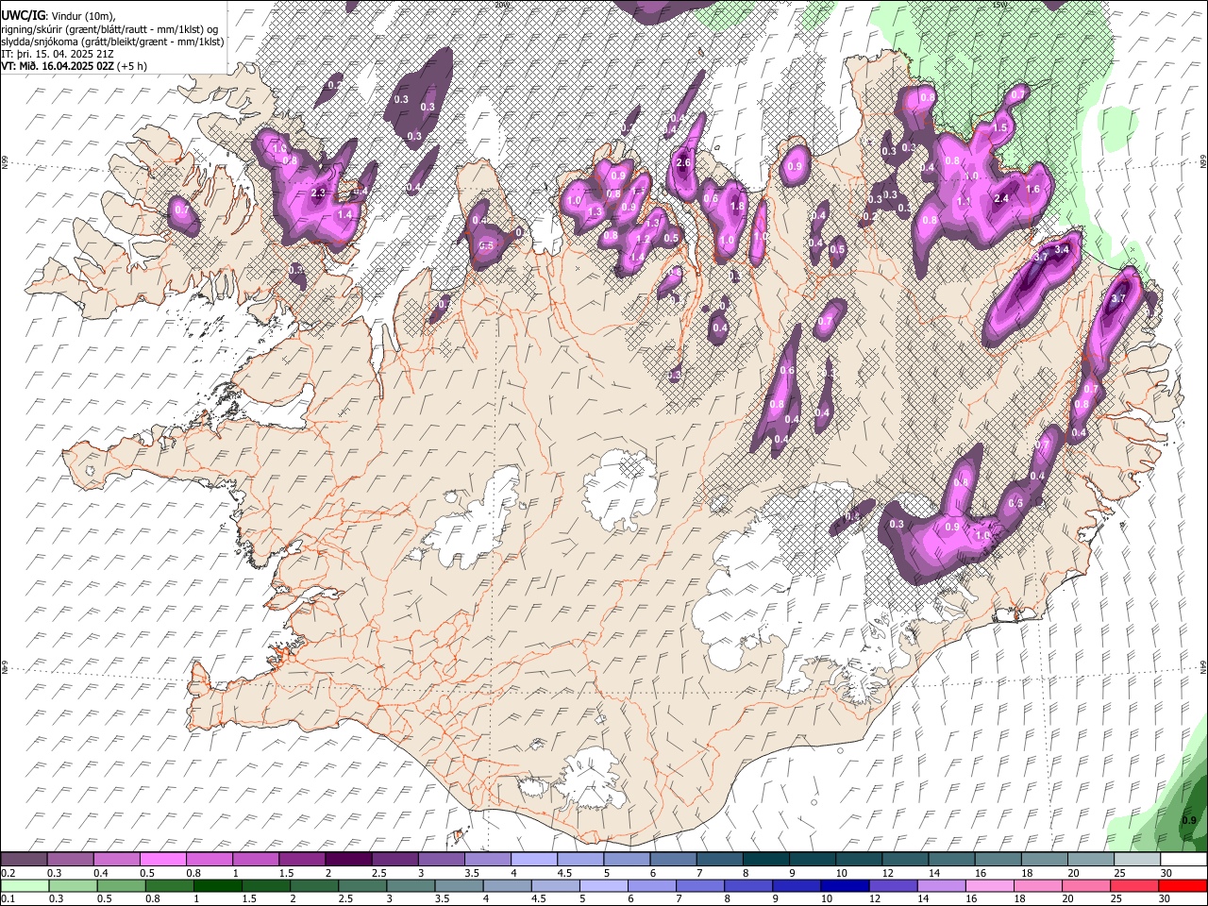Click the '4.5' label under the top legend row
1208x906 pixels.
pyautogui.click(x=564, y=873)
